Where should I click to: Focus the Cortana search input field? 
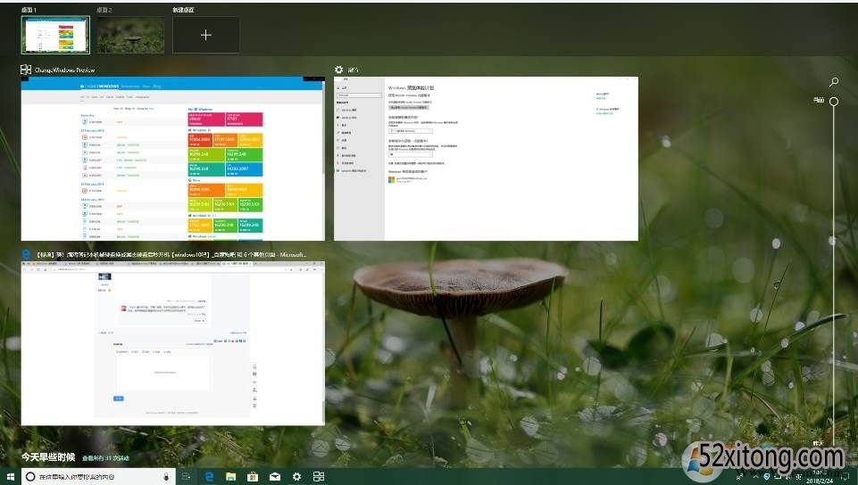pos(98,477)
